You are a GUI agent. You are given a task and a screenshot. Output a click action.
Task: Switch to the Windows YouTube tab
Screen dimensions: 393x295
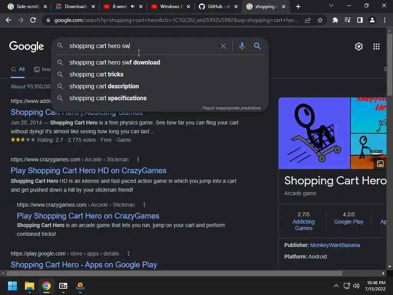167,7
